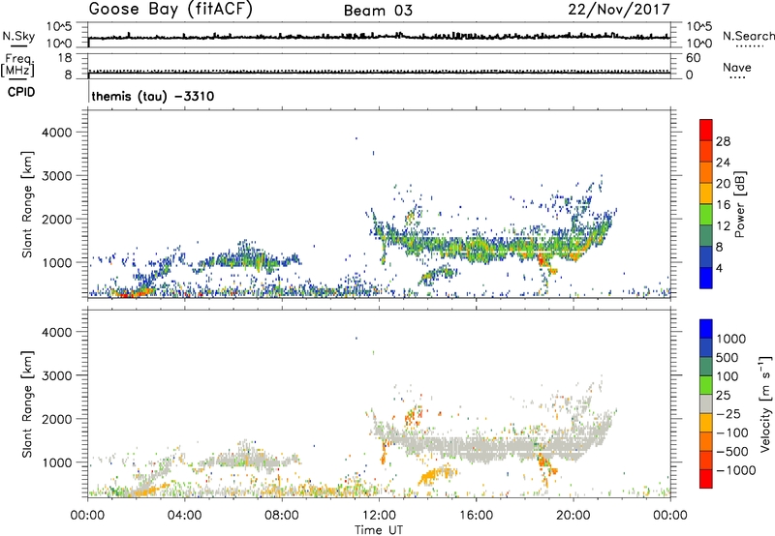Click the "3000" tick of the velocity panel
The image size is (775, 536).
pos(57,375)
